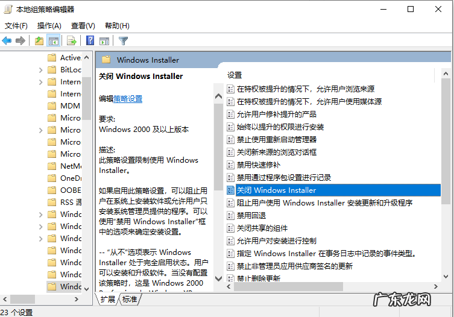The image size is (454, 317).
Task: Click the folder icon next to NetMe
Action: pyautogui.click(x=52, y=166)
